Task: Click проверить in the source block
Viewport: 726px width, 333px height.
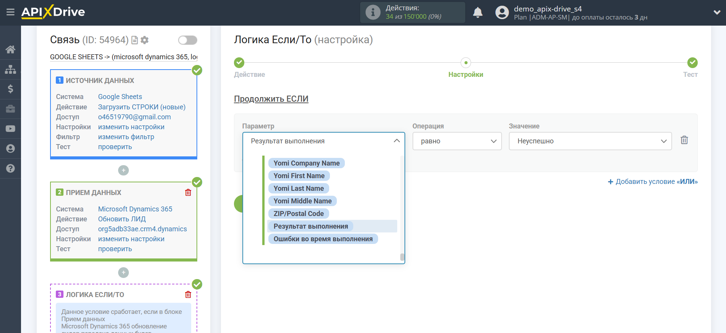Action: (x=115, y=147)
